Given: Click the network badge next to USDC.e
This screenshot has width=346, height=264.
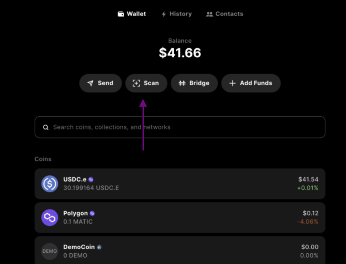Looking at the screenshot, I should (91, 179).
